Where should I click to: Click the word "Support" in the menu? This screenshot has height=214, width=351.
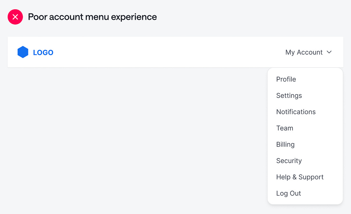(311, 177)
